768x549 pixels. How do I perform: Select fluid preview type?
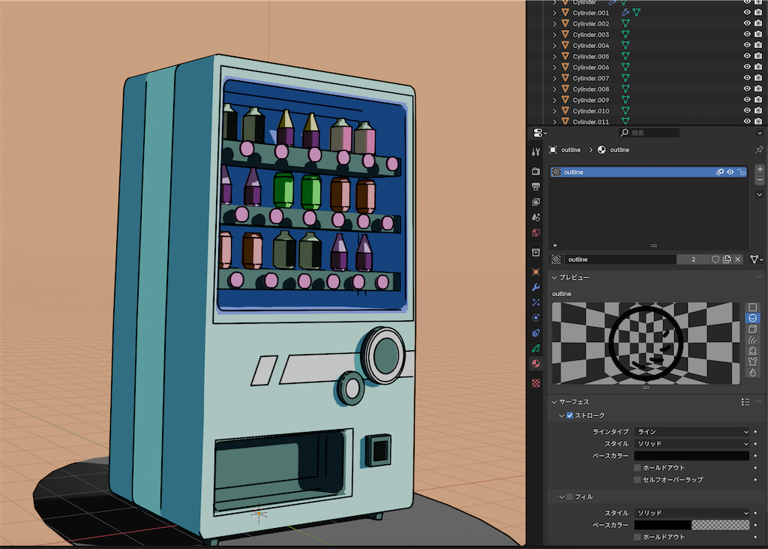753,372
